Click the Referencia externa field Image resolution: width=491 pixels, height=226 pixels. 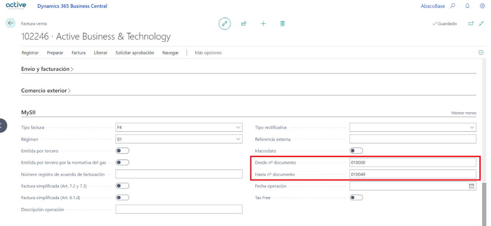[x=413, y=139]
